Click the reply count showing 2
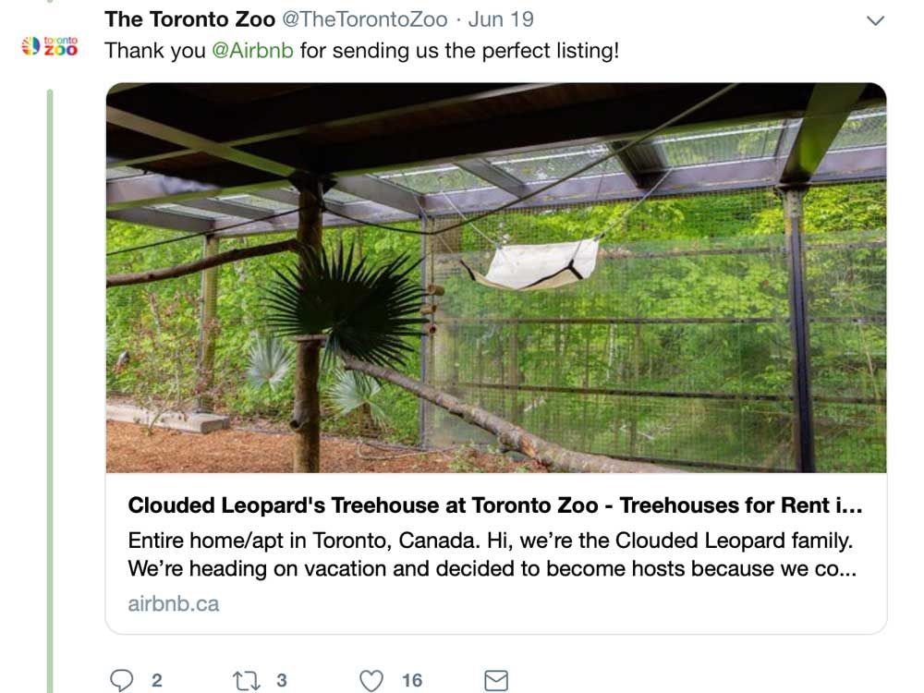Screen dimensions: 924x693 point(157,682)
